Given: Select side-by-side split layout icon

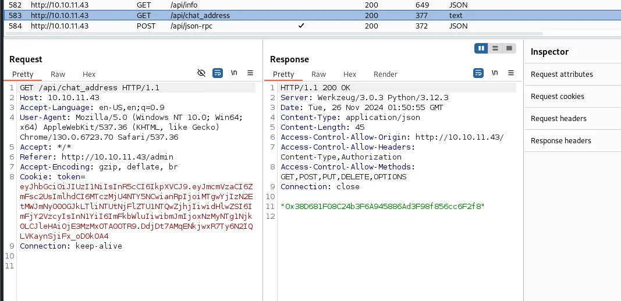Looking at the screenshot, I should pos(481,48).
